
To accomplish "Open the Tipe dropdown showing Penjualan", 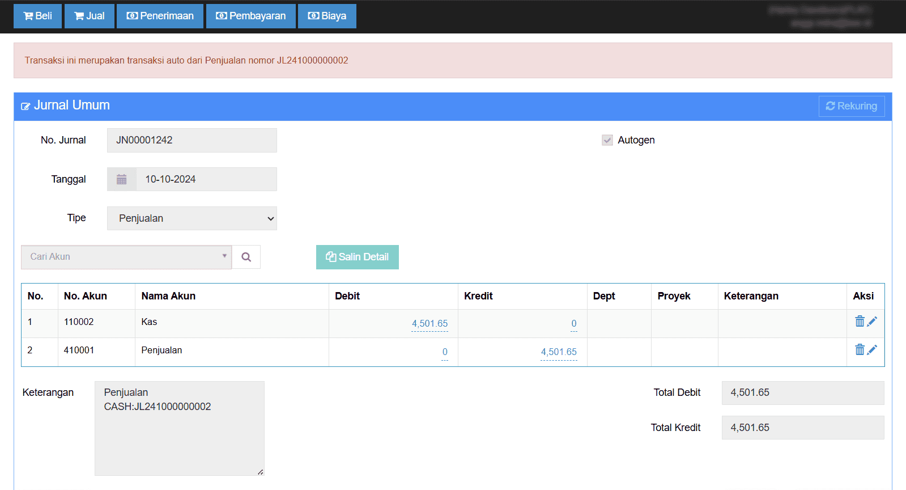I will click(192, 218).
